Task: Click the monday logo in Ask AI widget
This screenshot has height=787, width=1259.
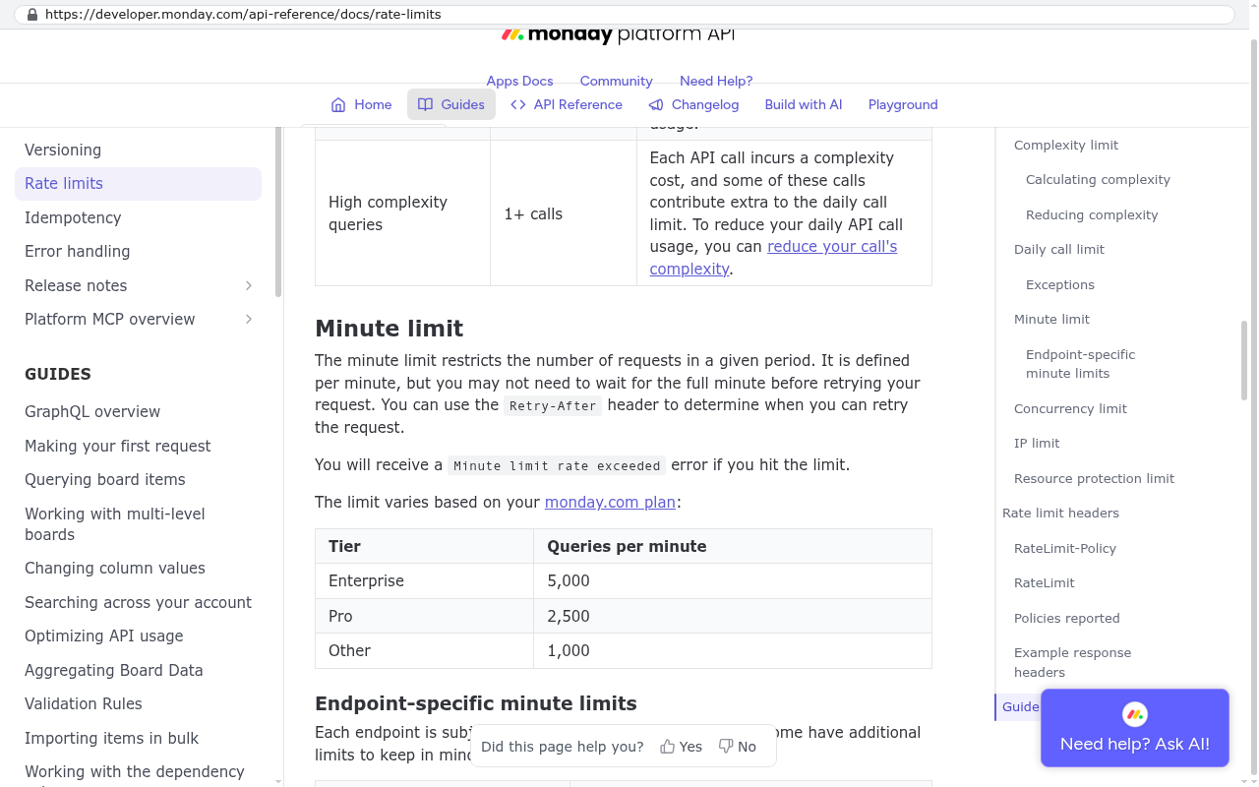Action: coord(1135,715)
